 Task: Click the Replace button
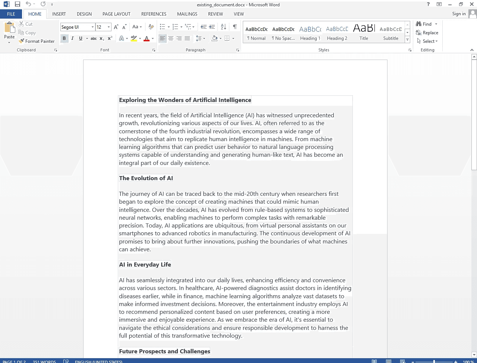click(427, 32)
